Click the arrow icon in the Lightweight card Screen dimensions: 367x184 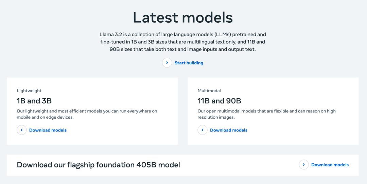(21, 130)
